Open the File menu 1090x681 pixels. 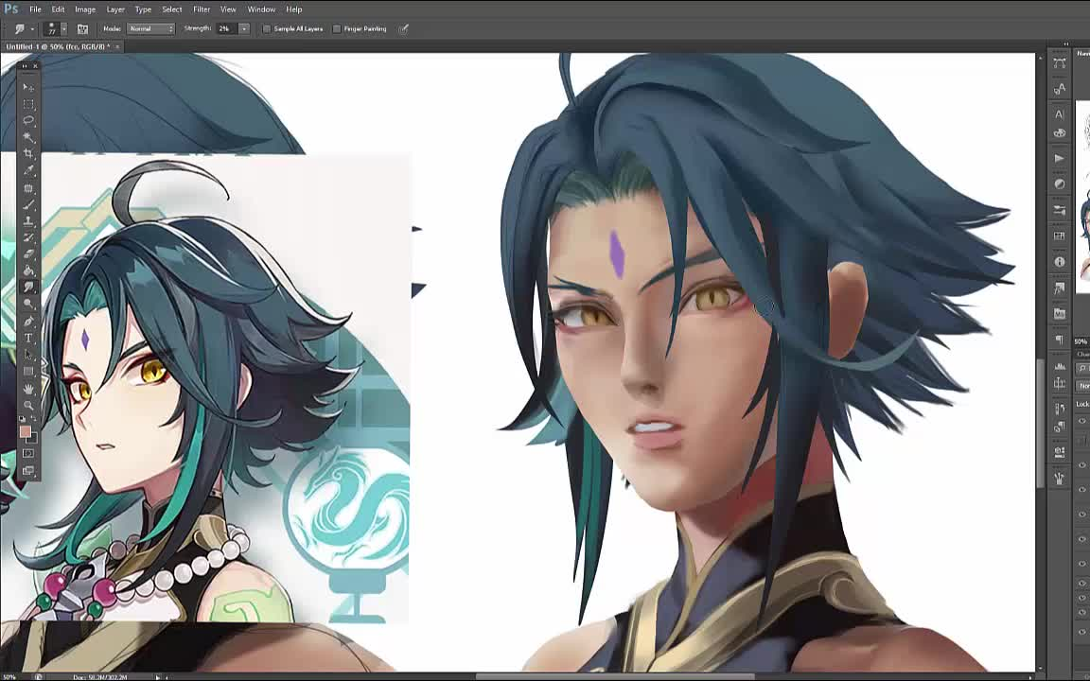pyautogui.click(x=35, y=9)
